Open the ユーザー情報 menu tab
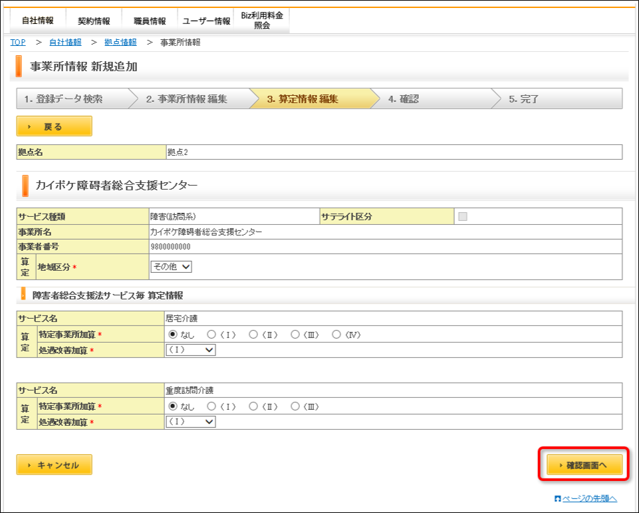Viewport: 639px width, 513px height. tap(206, 21)
